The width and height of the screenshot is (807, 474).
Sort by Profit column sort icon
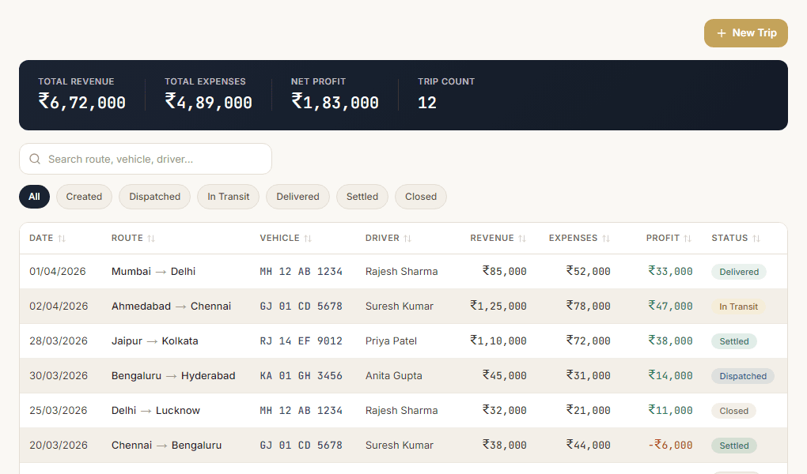coord(688,239)
